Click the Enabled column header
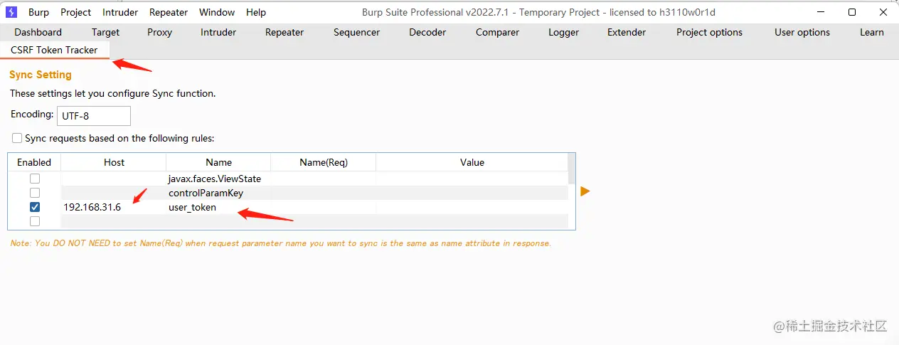899x345 pixels. coord(34,162)
